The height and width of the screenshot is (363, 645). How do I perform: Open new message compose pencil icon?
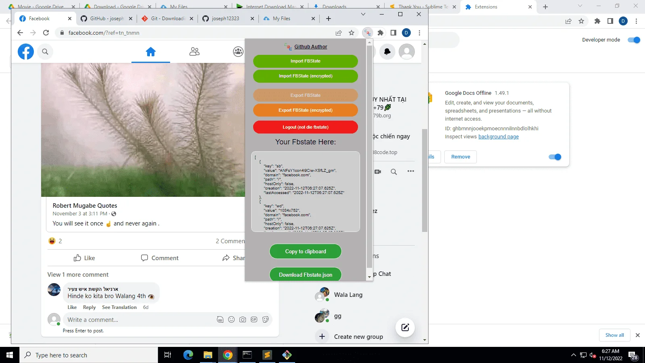pos(405,328)
